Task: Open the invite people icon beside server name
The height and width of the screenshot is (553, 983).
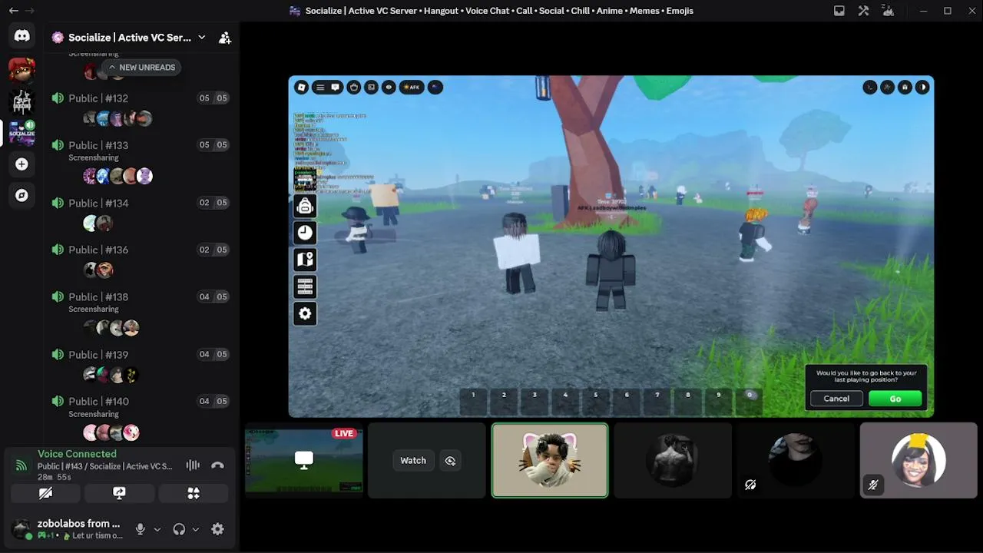Action: 225,38
